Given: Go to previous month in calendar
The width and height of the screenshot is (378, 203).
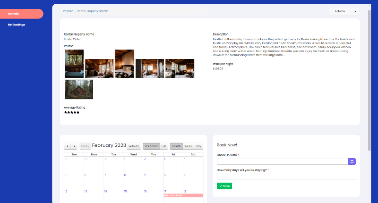Looking at the screenshot, I should [68, 146].
